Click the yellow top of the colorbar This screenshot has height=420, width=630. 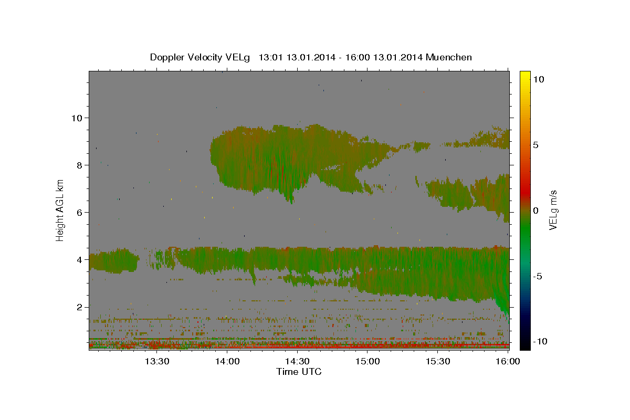[x=524, y=75]
